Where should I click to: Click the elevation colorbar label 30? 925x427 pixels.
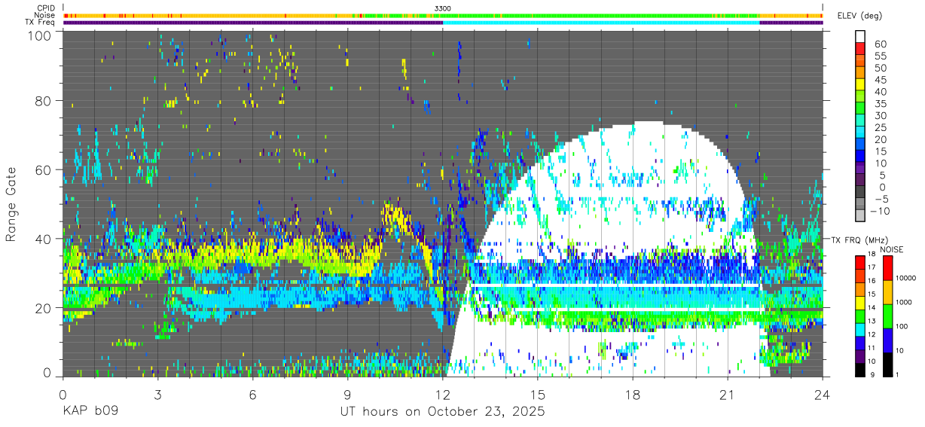880,116
